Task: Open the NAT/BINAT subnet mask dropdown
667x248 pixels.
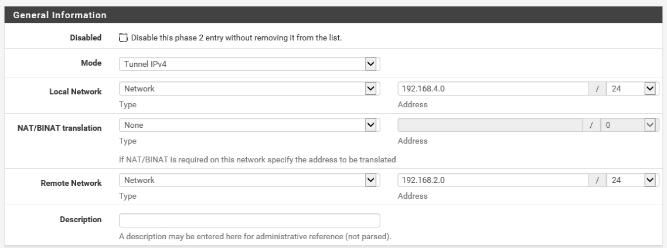Action: pyautogui.click(x=633, y=125)
